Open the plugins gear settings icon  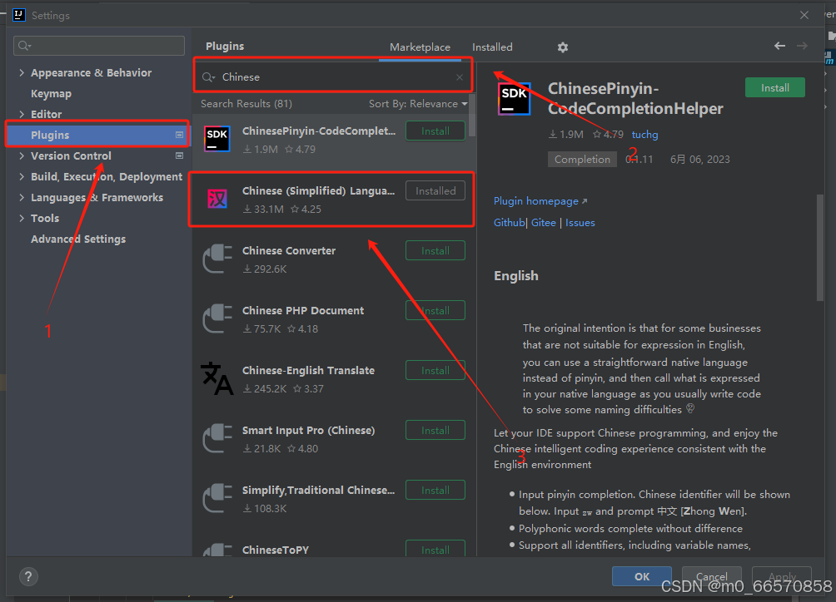tap(563, 47)
